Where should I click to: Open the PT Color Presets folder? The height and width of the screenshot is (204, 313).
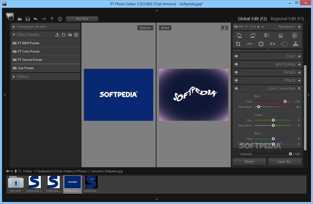tap(46, 51)
